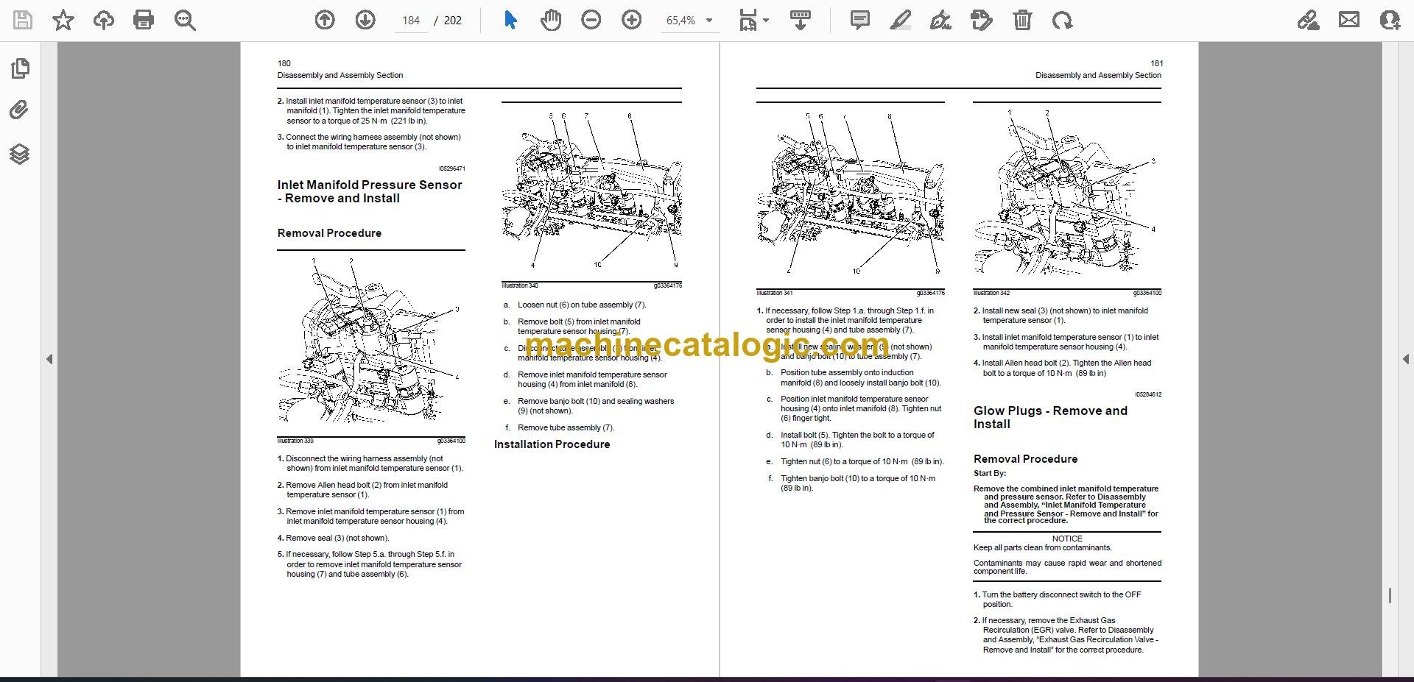The height and width of the screenshot is (682, 1414).
Task: Upload document to cloud storage
Action: click(x=103, y=20)
